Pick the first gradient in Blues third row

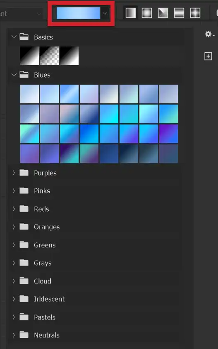click(x=29, y=134)
